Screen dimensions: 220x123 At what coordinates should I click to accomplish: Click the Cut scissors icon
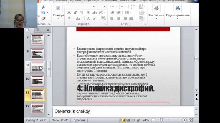(43, 7)
